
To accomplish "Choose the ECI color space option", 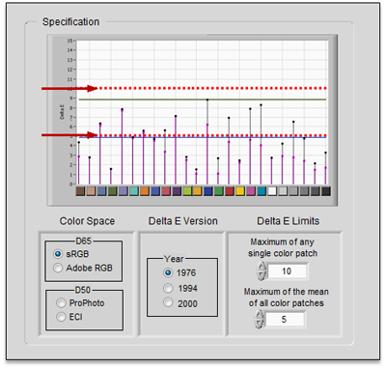I will [61, 317].
